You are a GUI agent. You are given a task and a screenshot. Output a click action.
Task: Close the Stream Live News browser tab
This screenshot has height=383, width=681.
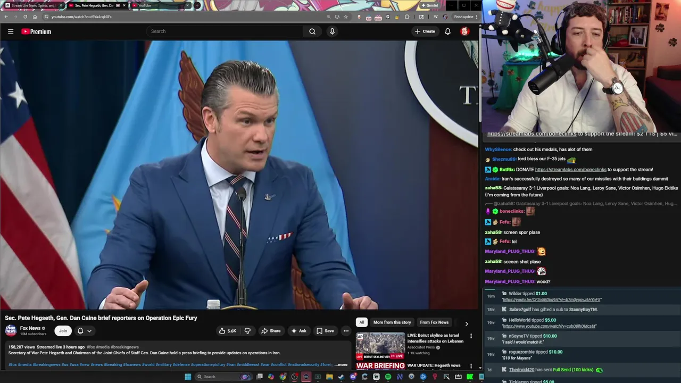[61, 5]
